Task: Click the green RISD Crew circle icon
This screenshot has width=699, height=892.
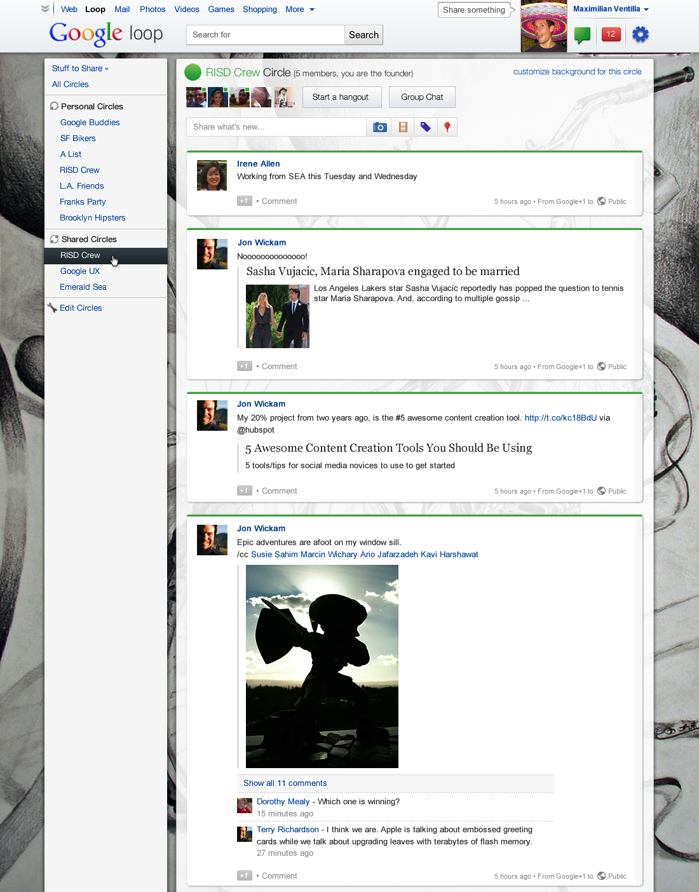Action: (x=193, y=72)
